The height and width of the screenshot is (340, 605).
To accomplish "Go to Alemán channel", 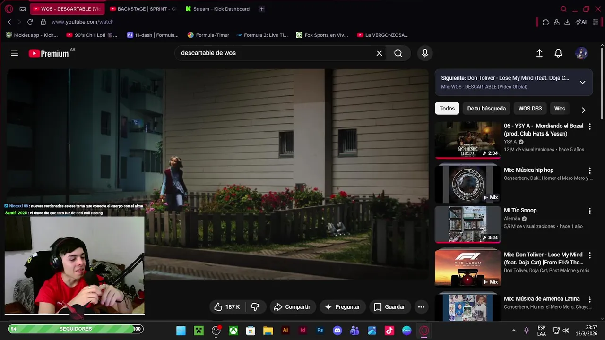I will (x=512, y=219).
